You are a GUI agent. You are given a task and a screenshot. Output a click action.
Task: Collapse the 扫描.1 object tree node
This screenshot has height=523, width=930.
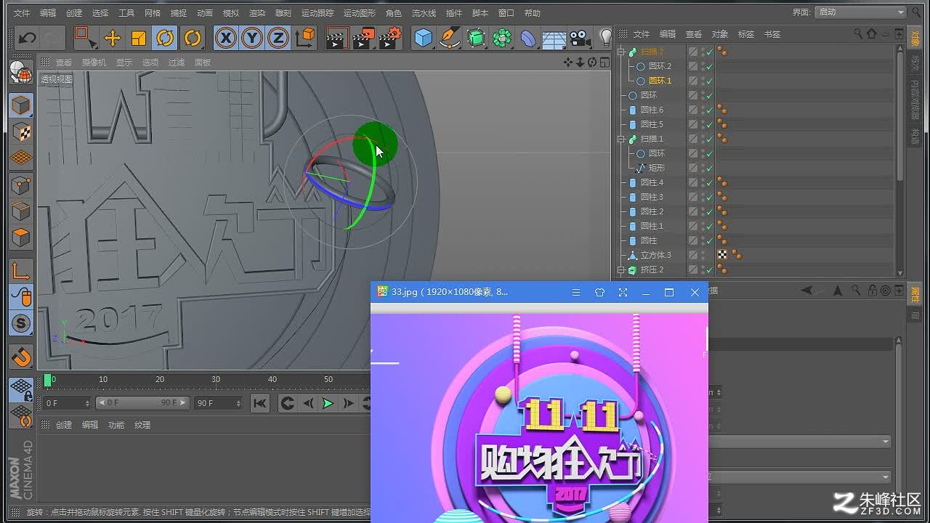point(621,139)
